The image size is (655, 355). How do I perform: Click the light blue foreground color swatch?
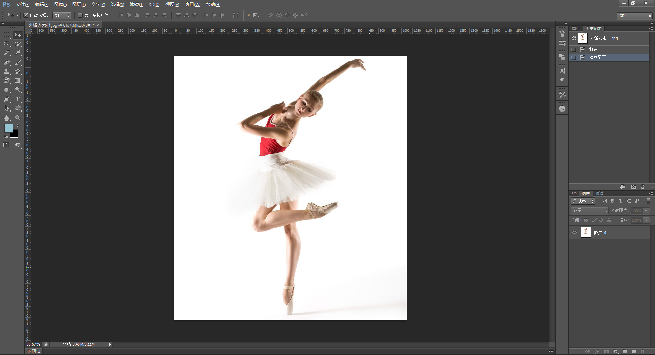(9, 128)
